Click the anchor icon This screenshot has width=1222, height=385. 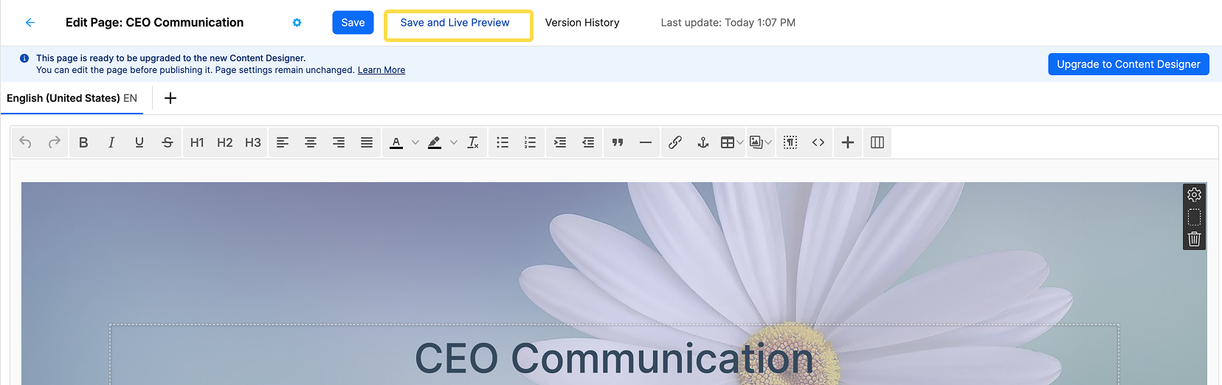click(x=703, y=142)
